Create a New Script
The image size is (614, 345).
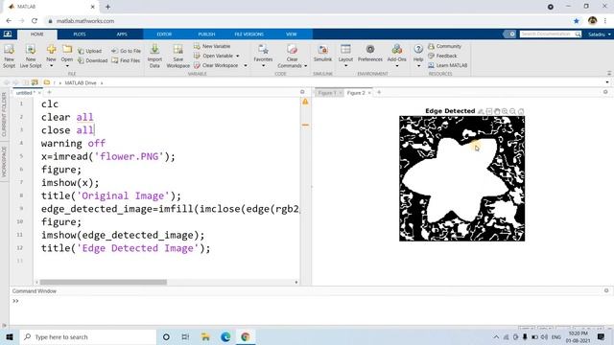(9, 55)
